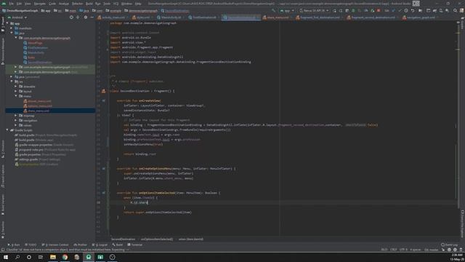Click the Android Studio taskbar icon
The width and height of the screenshot is (465, 262).
tap(89, 257)
